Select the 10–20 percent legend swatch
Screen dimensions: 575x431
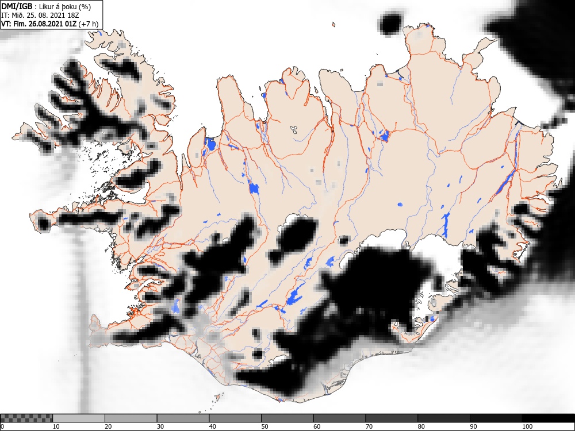[x=79, y=418]
